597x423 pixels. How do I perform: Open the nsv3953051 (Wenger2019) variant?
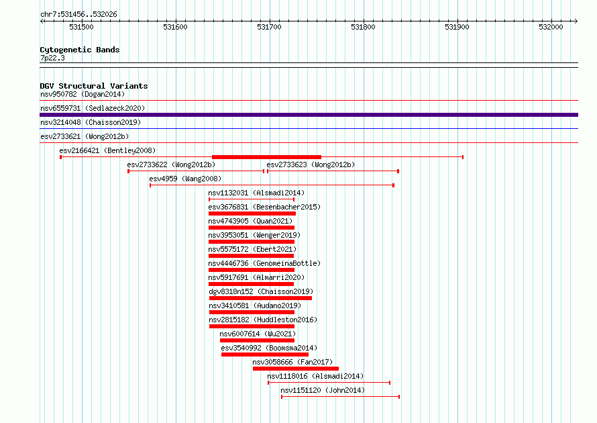pos(254,235)
